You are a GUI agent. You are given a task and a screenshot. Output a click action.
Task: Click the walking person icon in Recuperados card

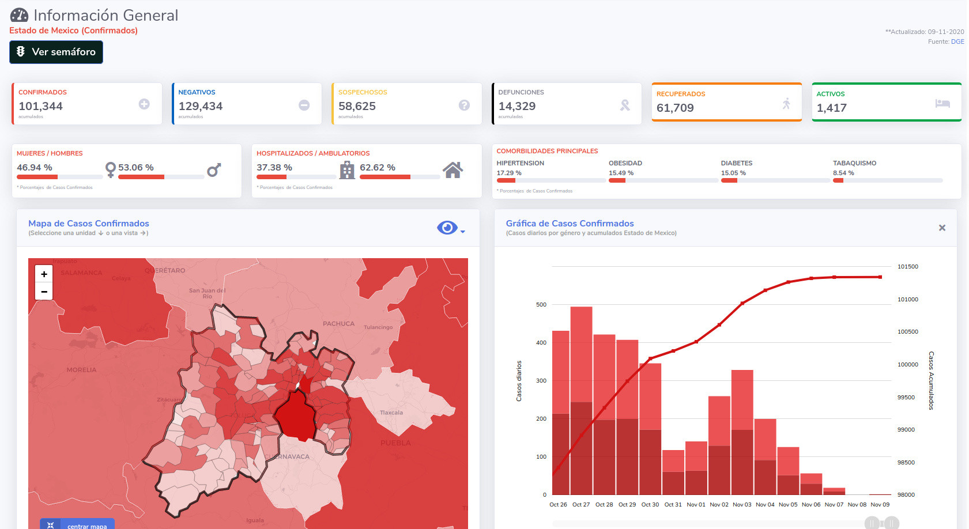pyautogui.click(x=786, y=104)
